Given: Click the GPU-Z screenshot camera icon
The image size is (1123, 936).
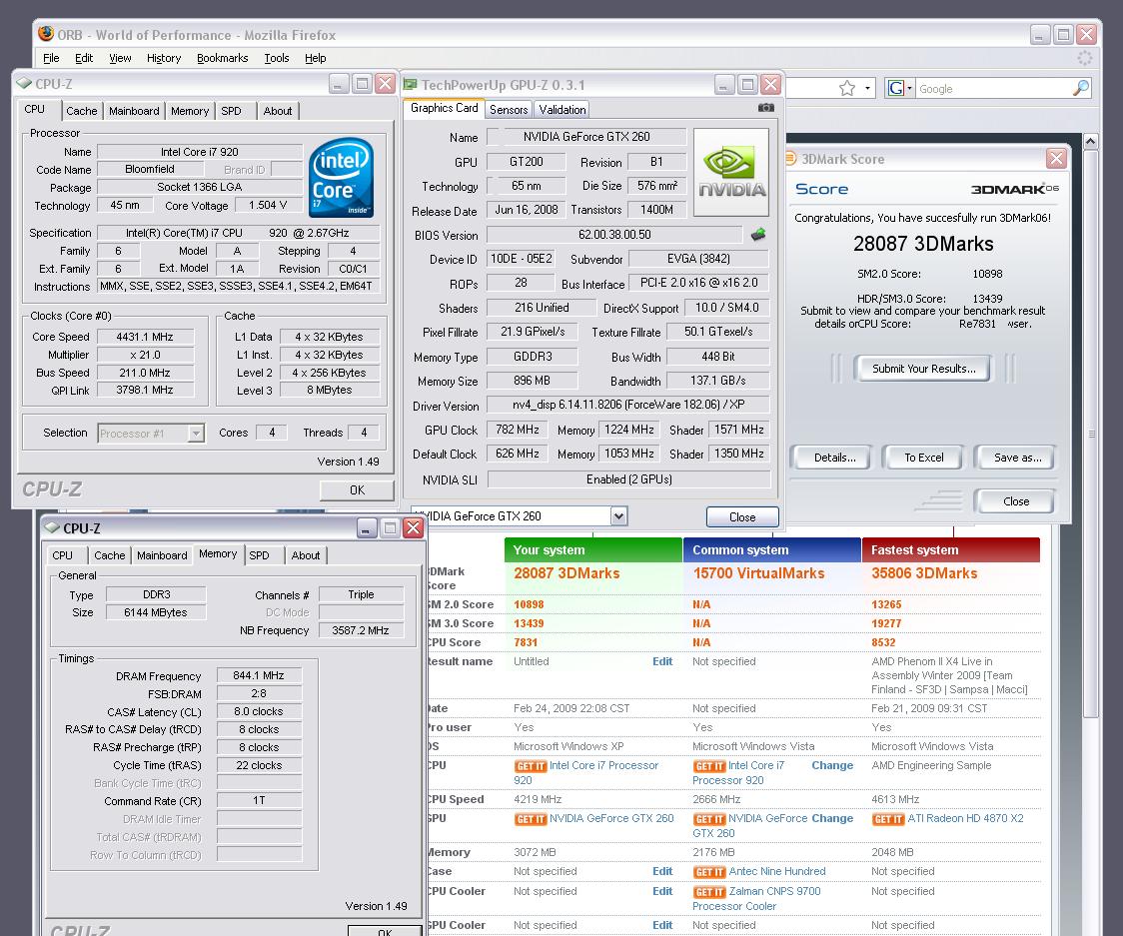Looking at the screenshot, I should 765,108.
